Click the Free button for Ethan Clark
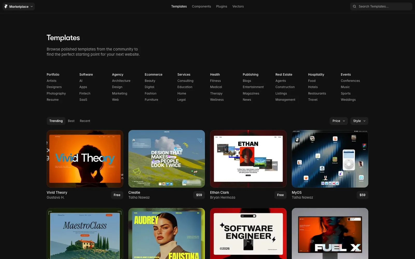 [280, 195]
